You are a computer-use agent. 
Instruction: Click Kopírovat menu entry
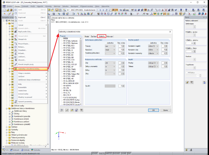[31, 17]
